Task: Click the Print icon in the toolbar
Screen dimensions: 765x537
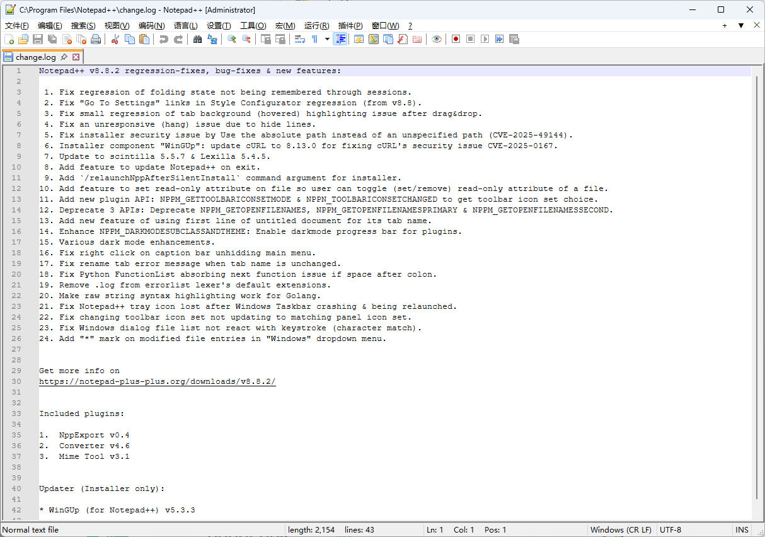Action: click(x=96, y=39)
